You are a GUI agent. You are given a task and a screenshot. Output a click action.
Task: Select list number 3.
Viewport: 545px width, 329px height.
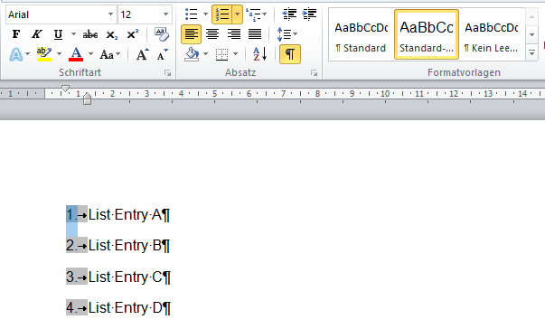(71, 277)
